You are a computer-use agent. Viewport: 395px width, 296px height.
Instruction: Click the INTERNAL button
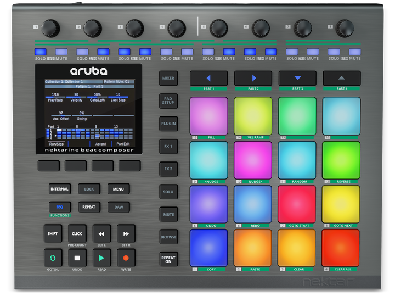tap(59, 189)
